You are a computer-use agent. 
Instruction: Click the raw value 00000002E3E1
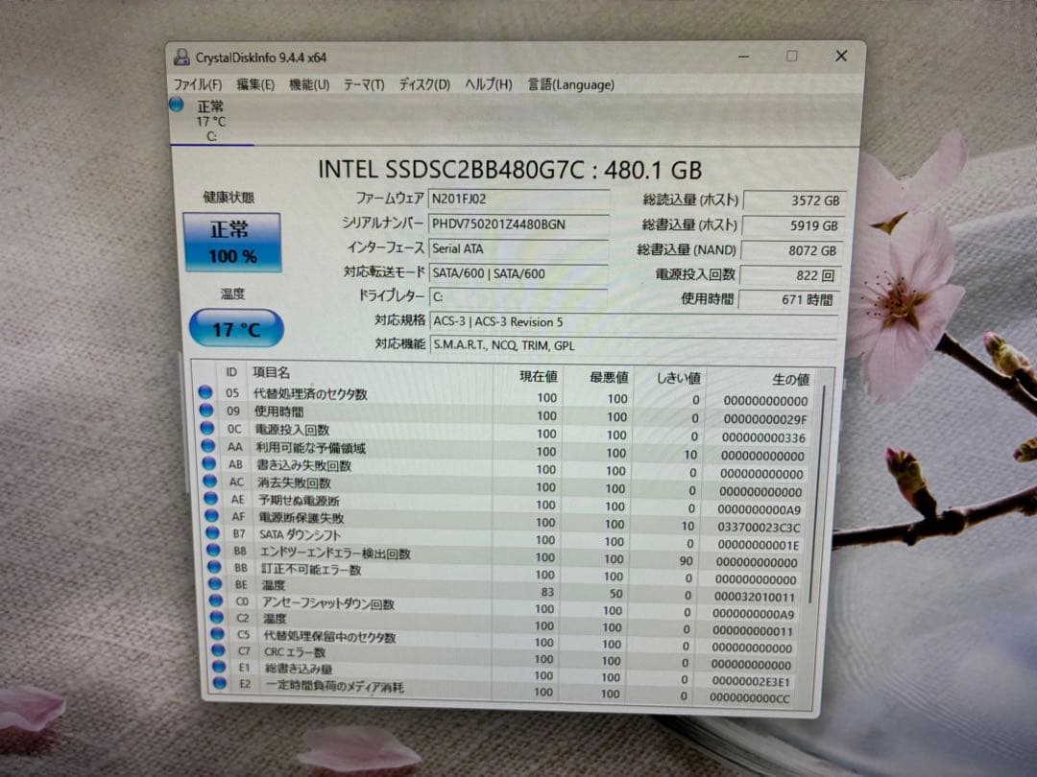(750, 681)
